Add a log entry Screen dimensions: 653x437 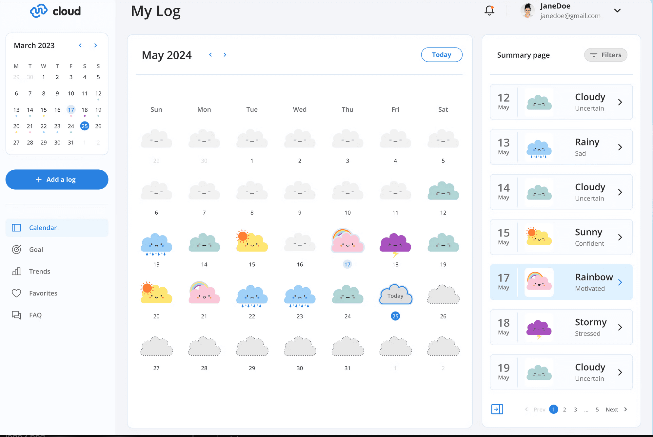pyautogui.click(x=57, y=180)
